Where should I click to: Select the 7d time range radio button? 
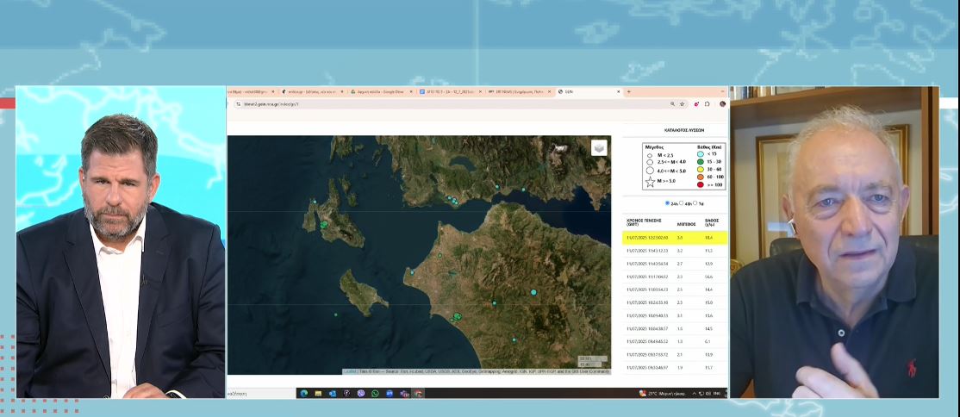click(x=695, y=203)
